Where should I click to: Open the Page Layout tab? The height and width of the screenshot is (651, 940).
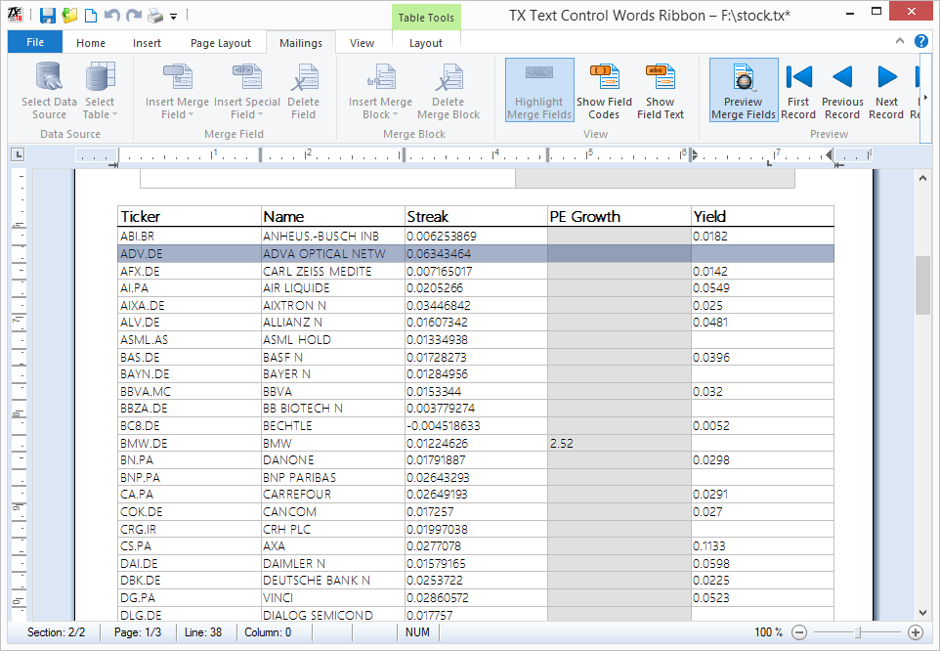point(221,43)
